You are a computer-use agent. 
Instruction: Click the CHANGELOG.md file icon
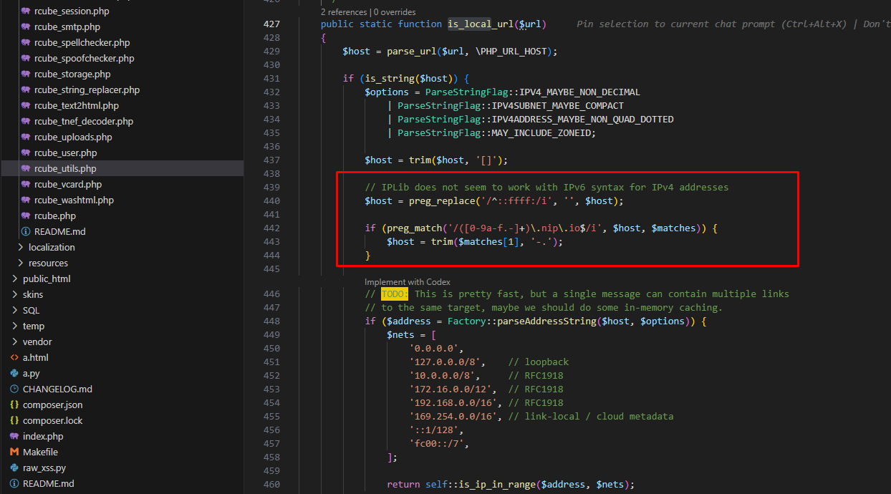(14, 389)
